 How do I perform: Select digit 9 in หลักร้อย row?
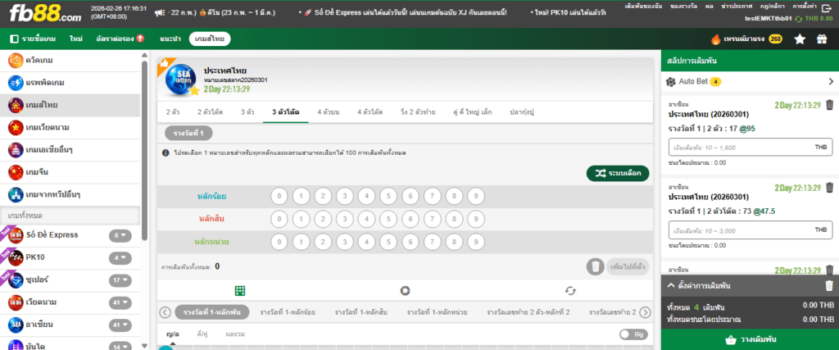coord(476,197)
